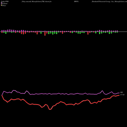Select the 'Volume' legend label
This screenshot has width=127, height=127.
(5, 4)
